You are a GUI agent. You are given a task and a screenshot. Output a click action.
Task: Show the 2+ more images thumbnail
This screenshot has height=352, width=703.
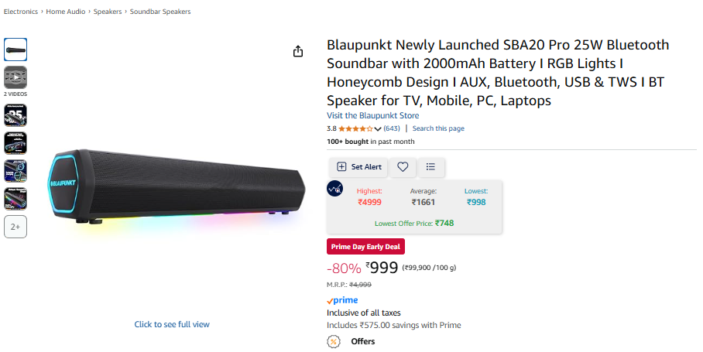[x=15, y=227]
